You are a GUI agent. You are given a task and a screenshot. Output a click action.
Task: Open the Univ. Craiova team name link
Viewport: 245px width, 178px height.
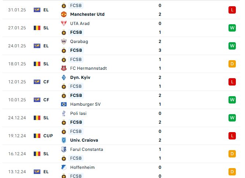[84, 140]
